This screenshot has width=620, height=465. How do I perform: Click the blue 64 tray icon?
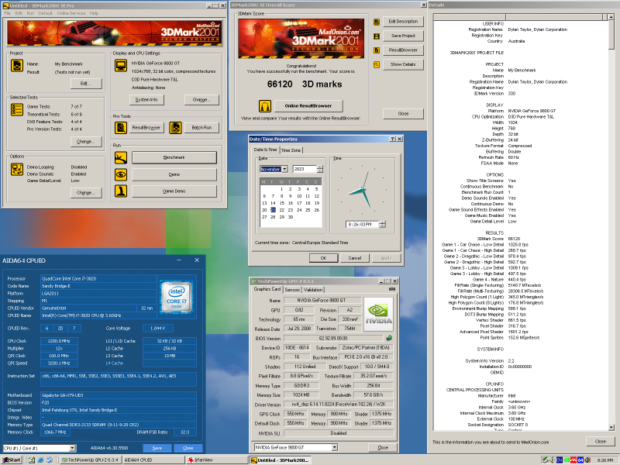click(x=580, y=460)
